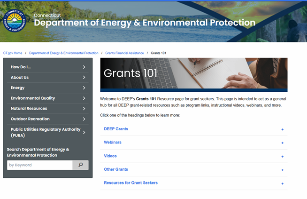This screenshot has width=307, height=199.
Task: Select Outdoor Recreation menu item
Action: (x=30, y=119)
